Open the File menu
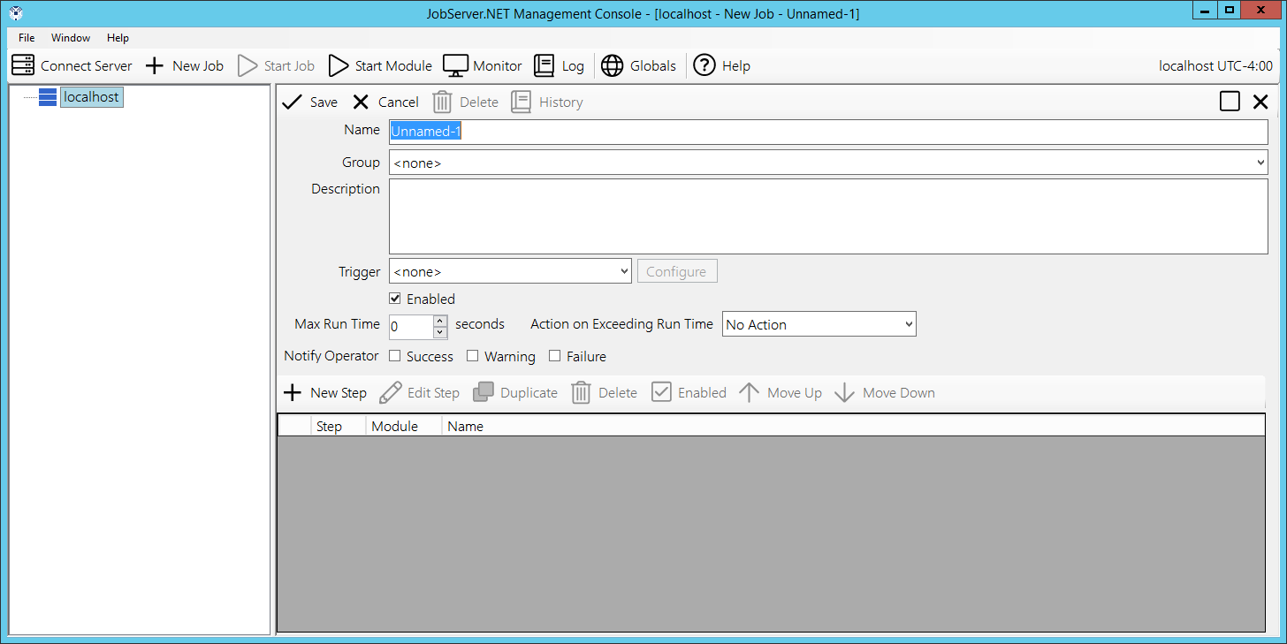Image resolution: width=1287 pixels, height=644 pixels. [x=27, y=38]
